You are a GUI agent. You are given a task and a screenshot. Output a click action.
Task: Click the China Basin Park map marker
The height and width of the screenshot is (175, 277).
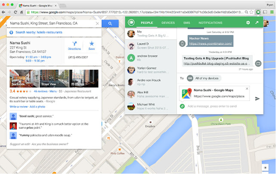(221, 120)
